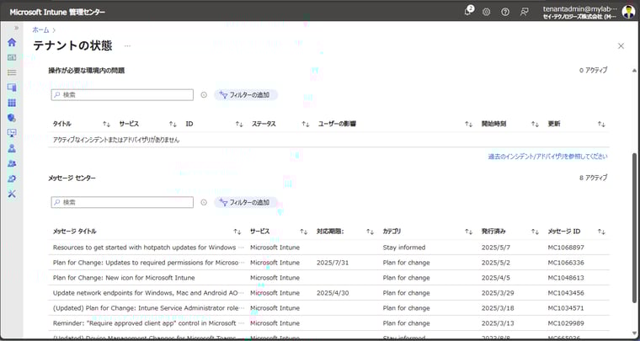Sort incidents by サービス column

173,124
